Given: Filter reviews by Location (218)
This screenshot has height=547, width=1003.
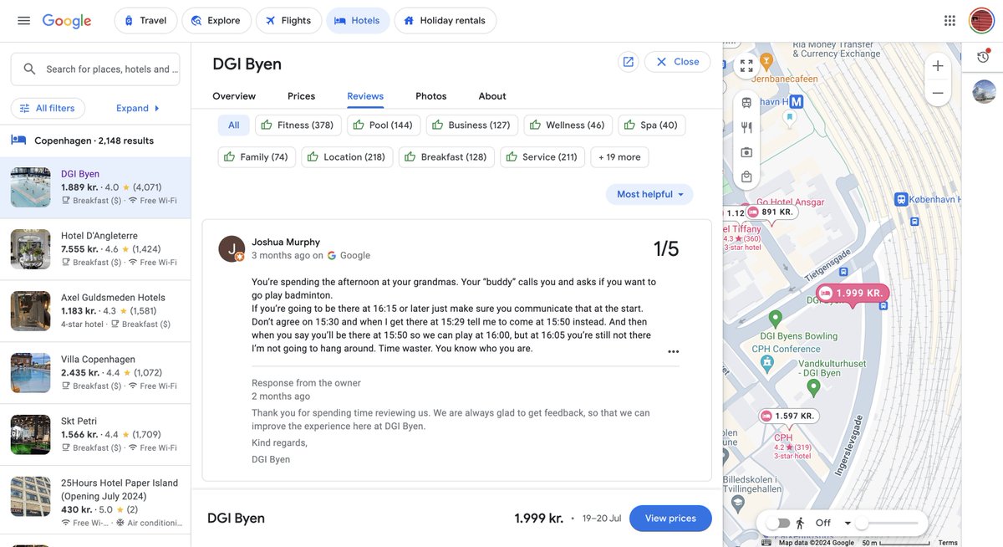Looking at the screenshot, I should click(347, 157).
